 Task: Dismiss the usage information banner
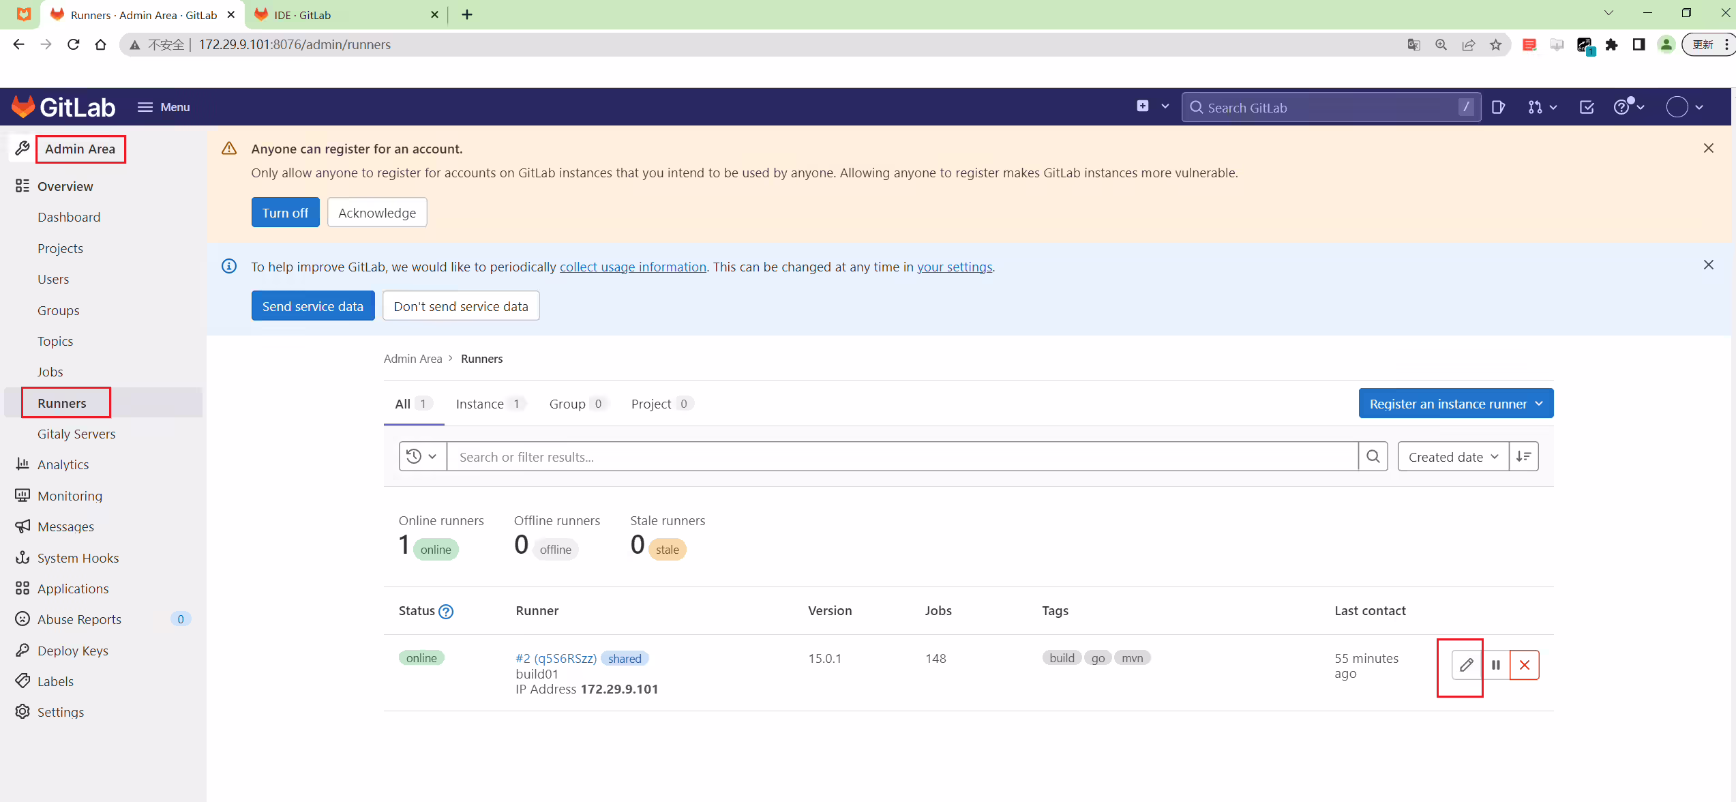click(x=1708, y=265)
